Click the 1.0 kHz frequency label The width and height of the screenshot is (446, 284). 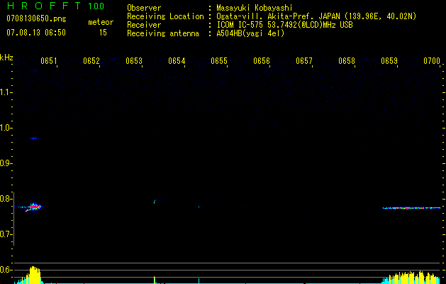click(6, 128)
